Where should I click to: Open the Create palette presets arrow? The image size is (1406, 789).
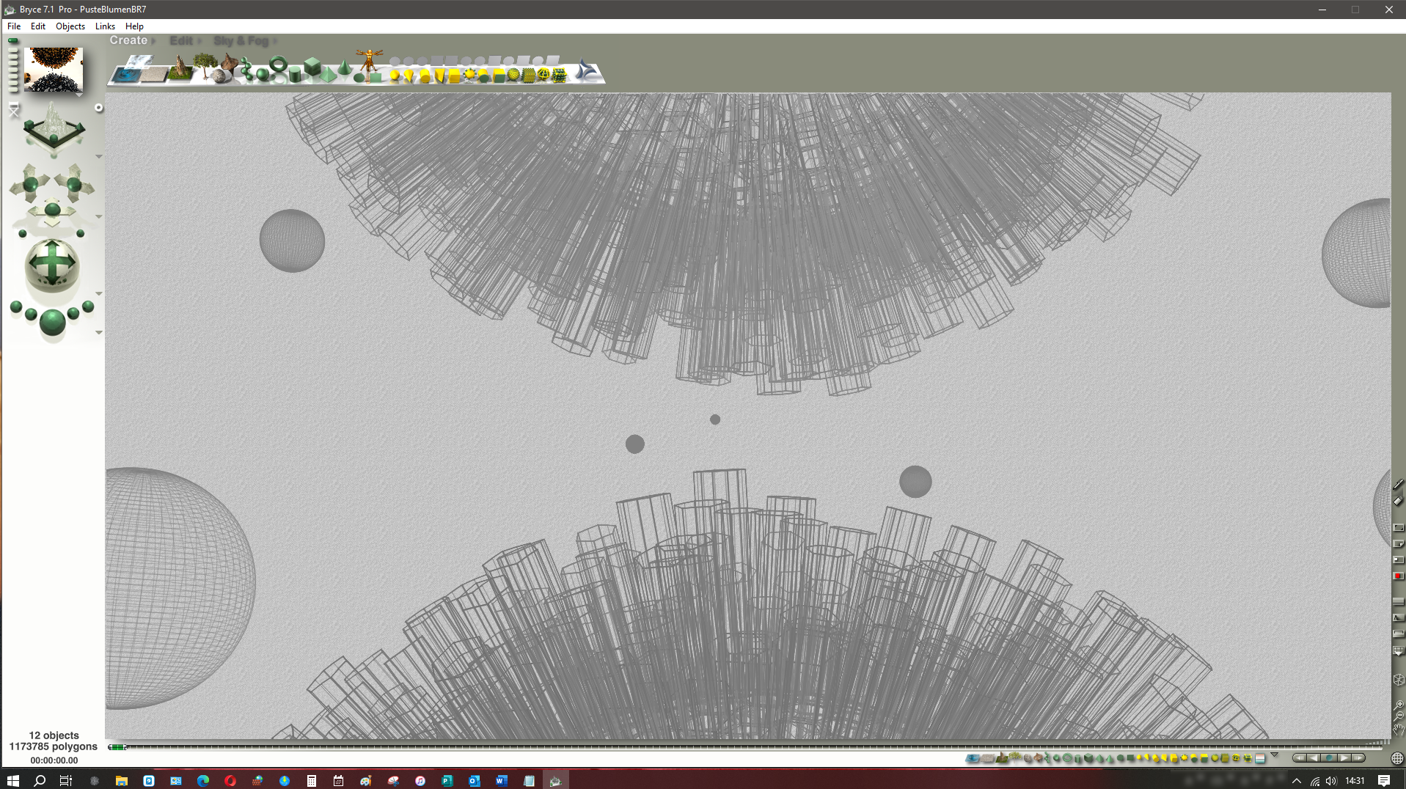(x=153, y=41)
